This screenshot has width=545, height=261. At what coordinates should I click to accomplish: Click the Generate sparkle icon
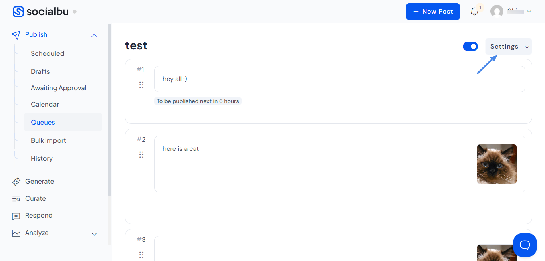coord(16,182)
